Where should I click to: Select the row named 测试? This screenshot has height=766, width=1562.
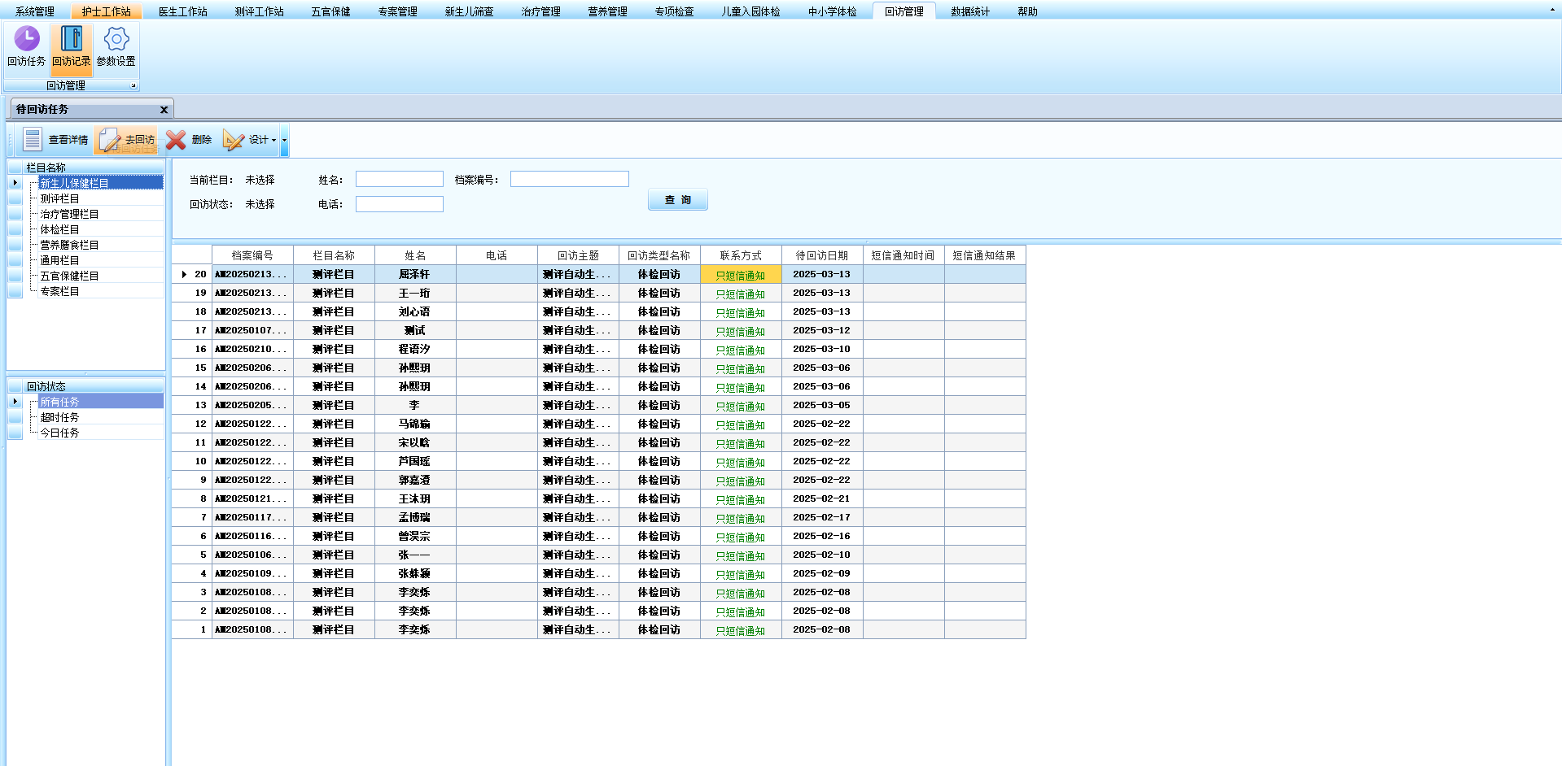point(599,330)
